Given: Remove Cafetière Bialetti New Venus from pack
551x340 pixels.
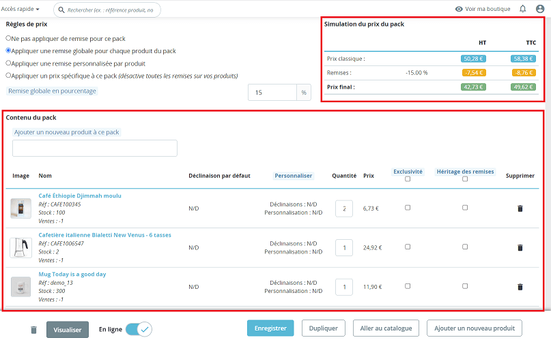Looking at the screenshot, I should (x=520, y=248).
